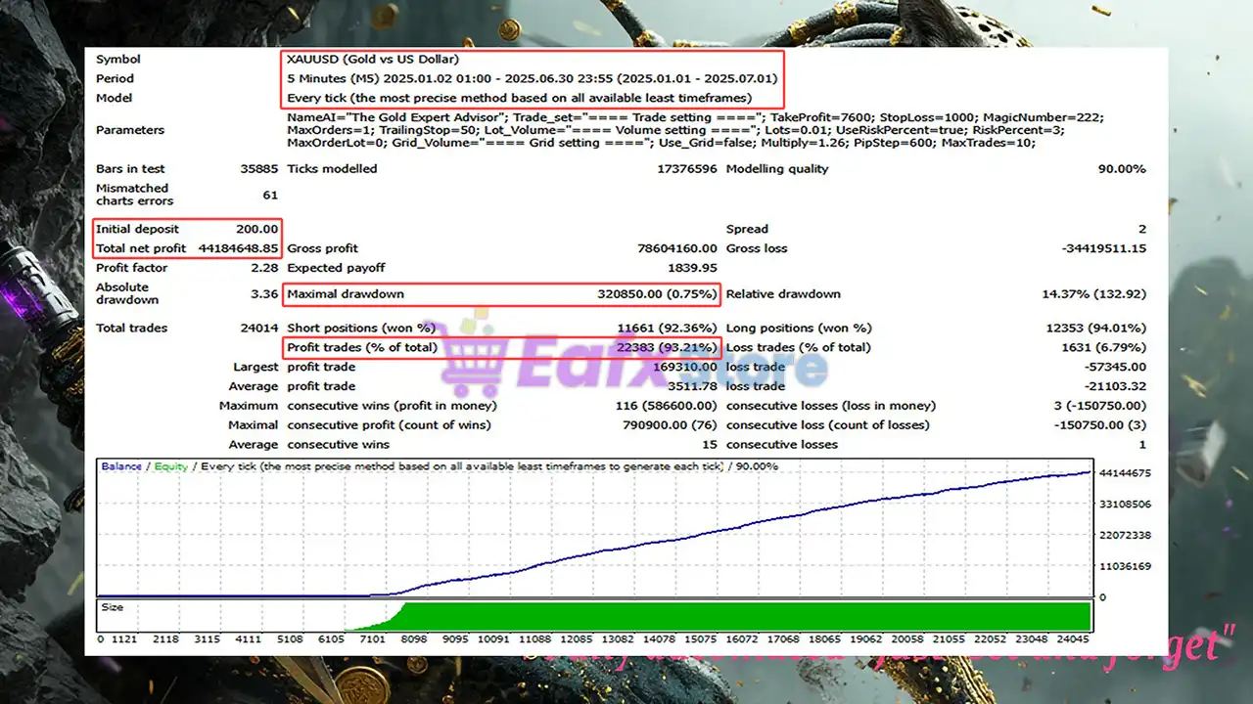The height and width of the screenshot is (704, 1253).
Task: Click the Profit trades 22383 (93.21%) value
Action: click(x=666, y=347)
